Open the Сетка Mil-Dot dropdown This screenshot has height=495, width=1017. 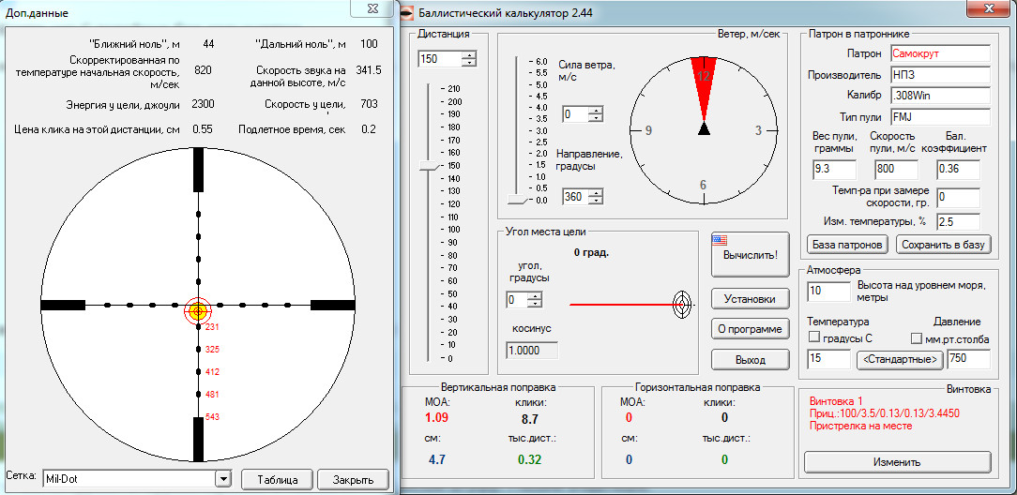(x=222, y=479)
